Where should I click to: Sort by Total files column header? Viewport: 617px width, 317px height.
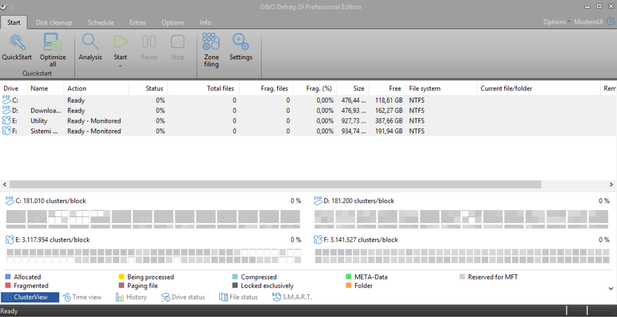point(203,88)
